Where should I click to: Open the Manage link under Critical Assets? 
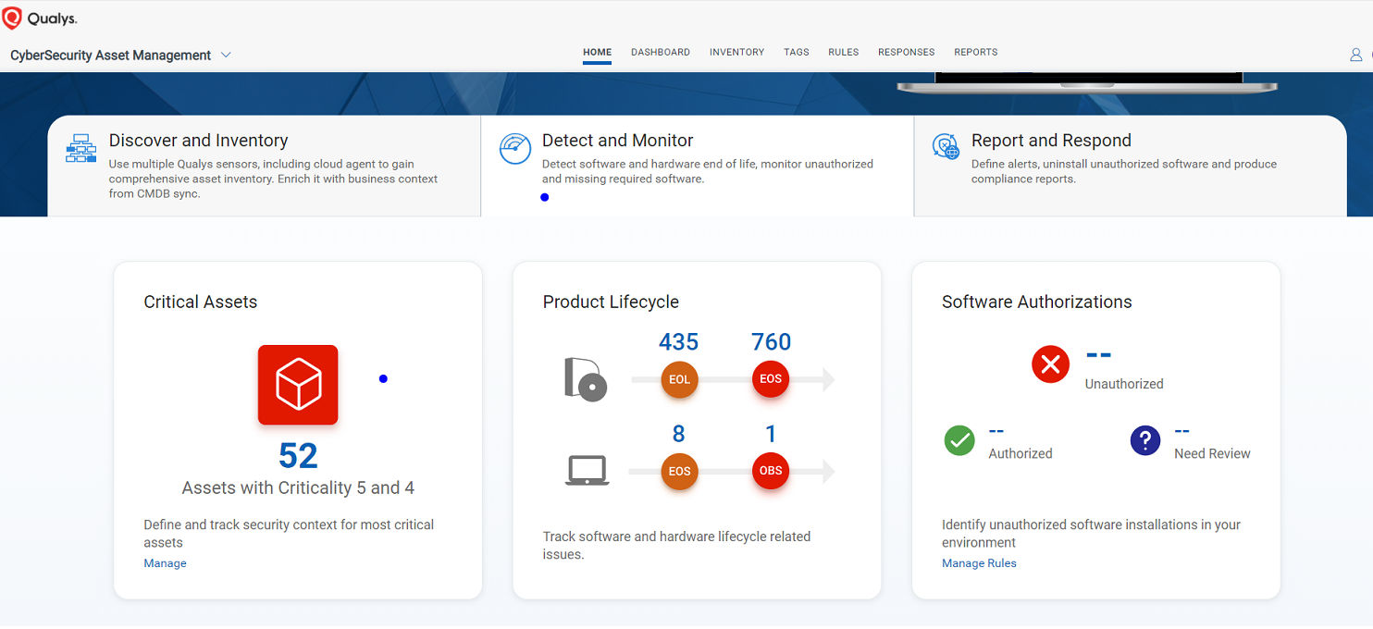[x=165, y=563]
